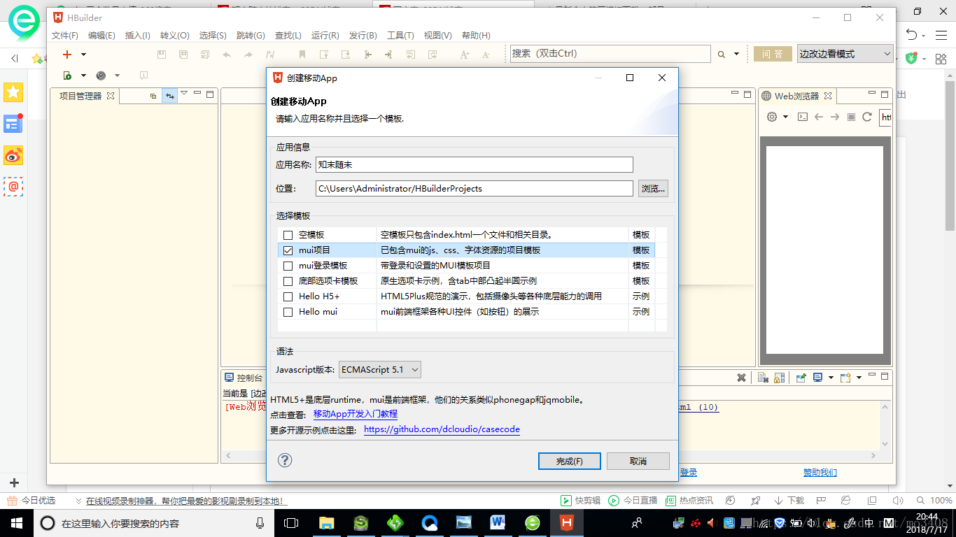Click the 问答 button in toolbar

click(x=773, y=54)
